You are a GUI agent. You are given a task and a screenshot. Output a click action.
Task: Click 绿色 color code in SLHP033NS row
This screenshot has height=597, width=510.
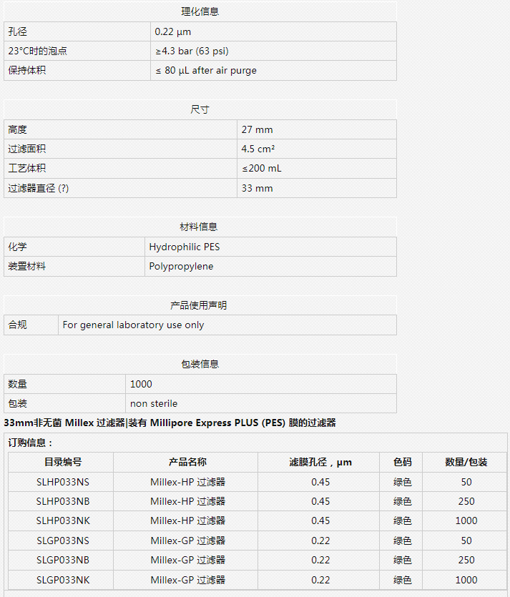point(402,482)
